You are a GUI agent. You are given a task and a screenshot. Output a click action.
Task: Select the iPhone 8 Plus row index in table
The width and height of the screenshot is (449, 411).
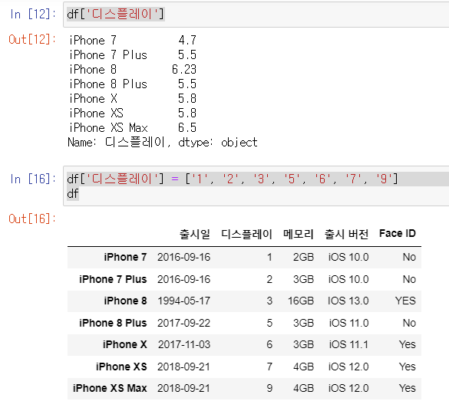tap(113, 323)
